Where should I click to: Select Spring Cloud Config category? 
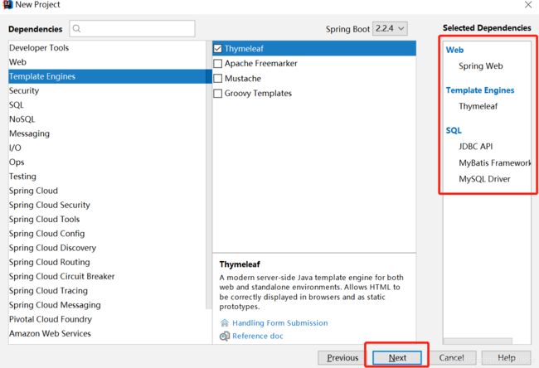107,234
